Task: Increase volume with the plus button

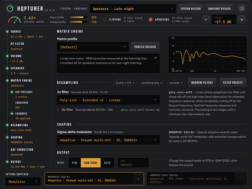Action: 242,20
